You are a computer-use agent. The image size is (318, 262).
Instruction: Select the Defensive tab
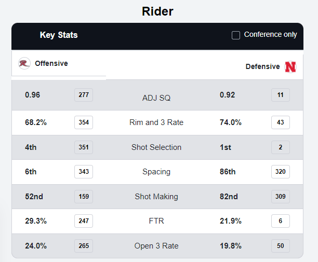262,67
